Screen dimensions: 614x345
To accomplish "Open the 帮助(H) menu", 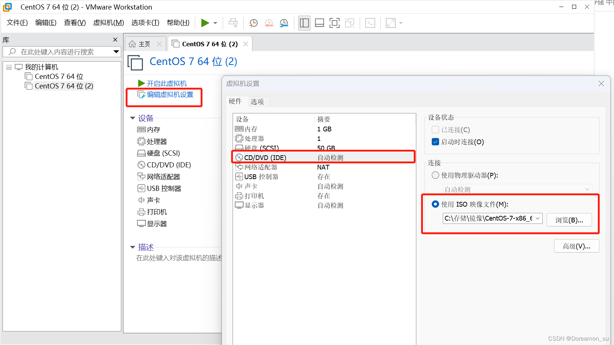I will coord(178,23).
